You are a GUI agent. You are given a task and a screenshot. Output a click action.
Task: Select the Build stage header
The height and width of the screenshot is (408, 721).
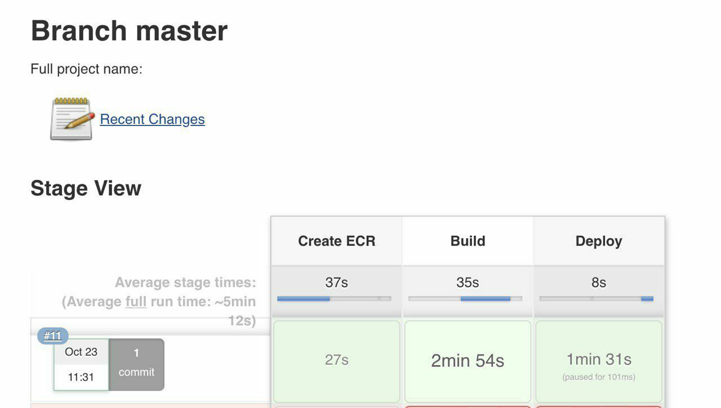click(x=468, y=241)
